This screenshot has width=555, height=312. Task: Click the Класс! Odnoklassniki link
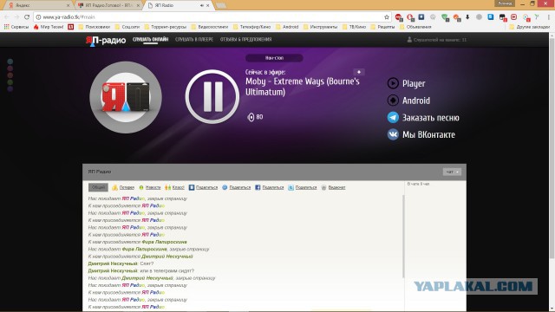coord(175,187)
